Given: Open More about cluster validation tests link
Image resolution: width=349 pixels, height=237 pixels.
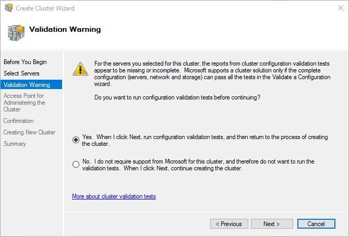Looking at the screenshot, I should (114, 196).
